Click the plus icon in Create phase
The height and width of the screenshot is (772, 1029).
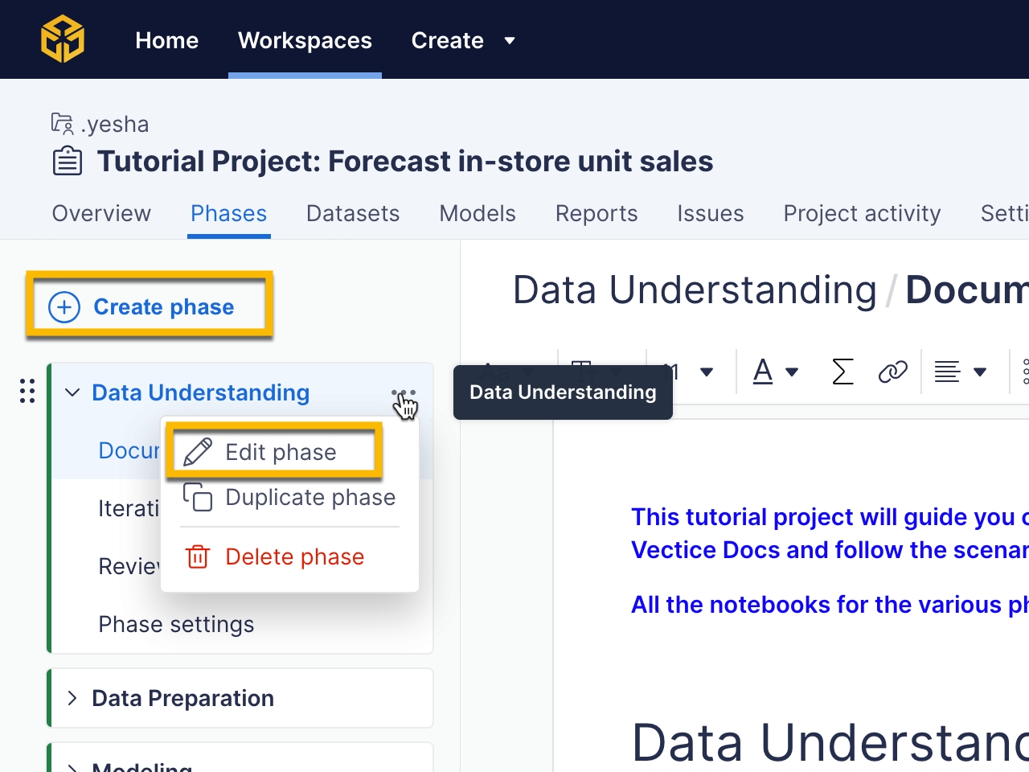[64, 307]
